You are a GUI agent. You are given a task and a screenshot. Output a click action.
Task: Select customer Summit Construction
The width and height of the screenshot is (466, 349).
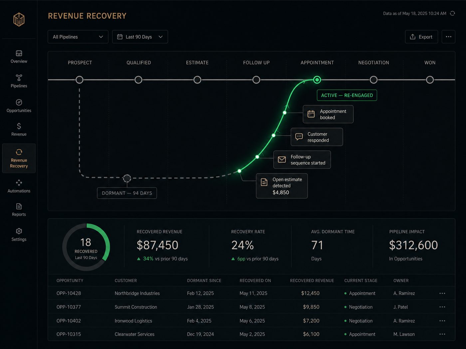pyautogui.click(x=136, y=307)
